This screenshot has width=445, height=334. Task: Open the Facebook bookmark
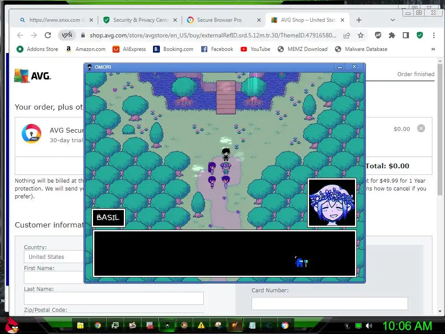217,49
